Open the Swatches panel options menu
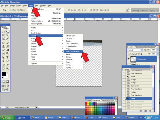The image size is (160, 120). (116, 101)
